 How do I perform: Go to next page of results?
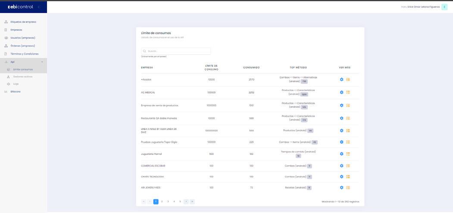(186, 201)
